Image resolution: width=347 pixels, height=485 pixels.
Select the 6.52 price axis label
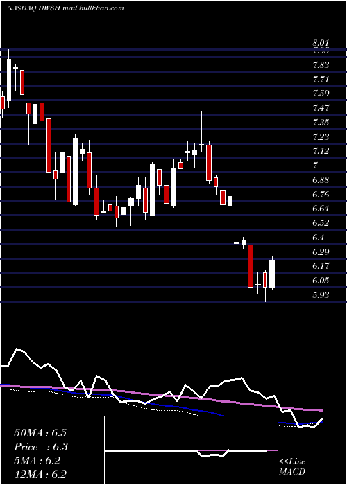point(321,222)
